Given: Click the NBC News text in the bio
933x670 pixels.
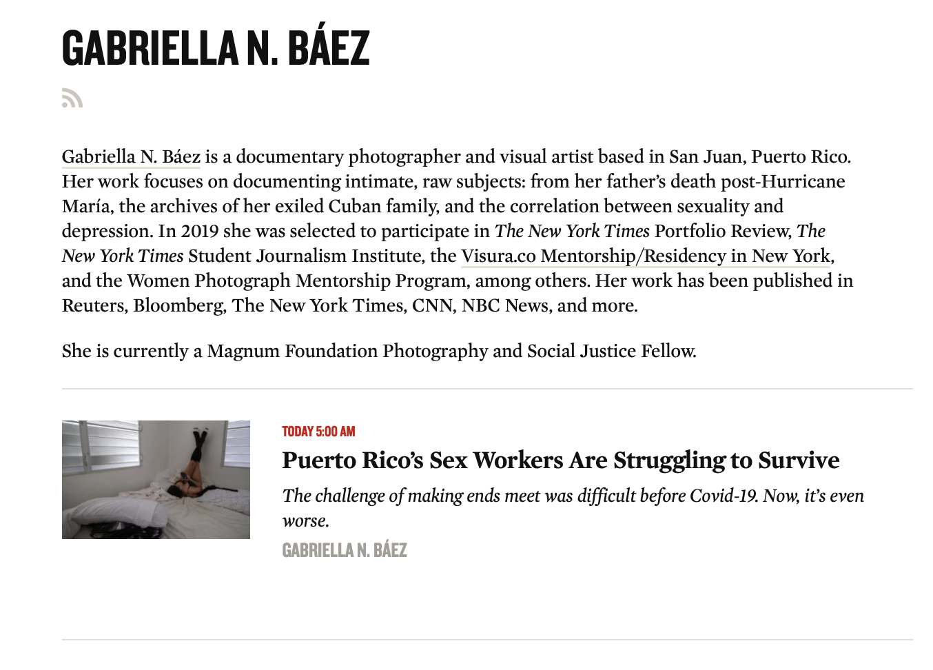Looking at the screenshot, I should click(x=505, y=306).
